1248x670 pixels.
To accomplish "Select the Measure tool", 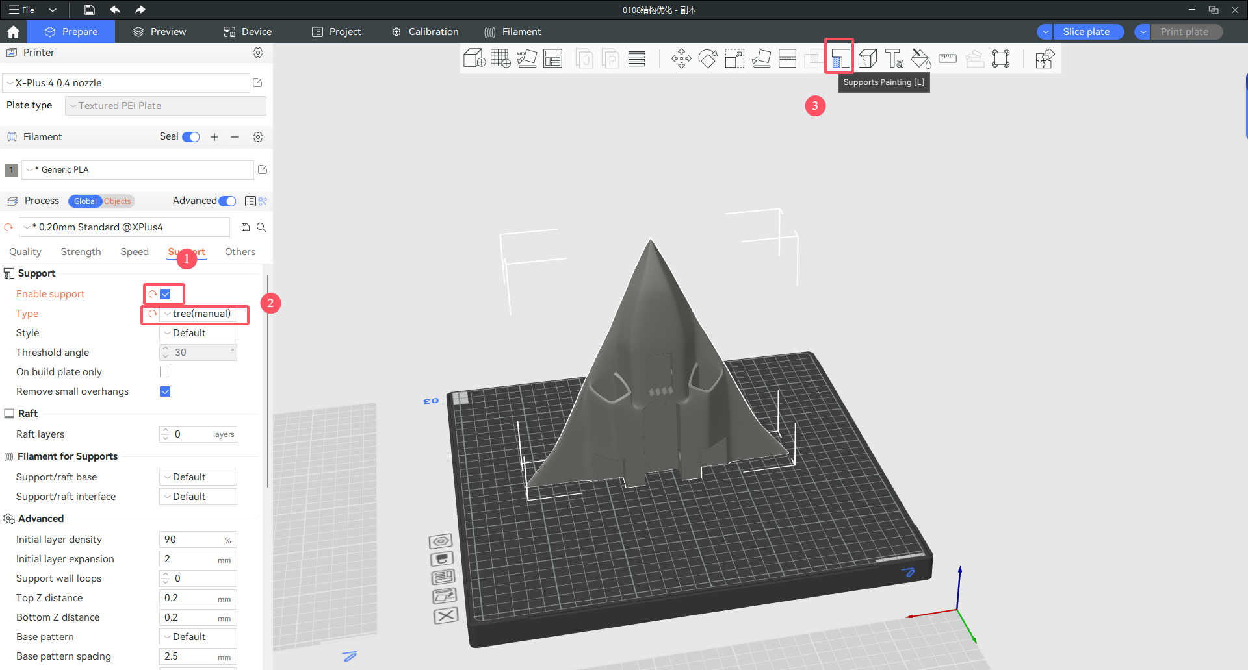I will coord(948,58).
